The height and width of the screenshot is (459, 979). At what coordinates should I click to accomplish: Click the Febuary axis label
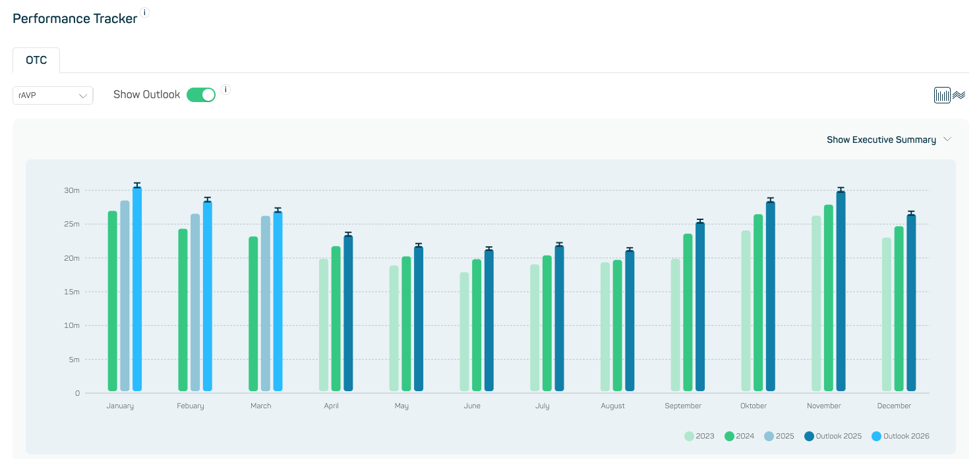[x=191, y=406]
